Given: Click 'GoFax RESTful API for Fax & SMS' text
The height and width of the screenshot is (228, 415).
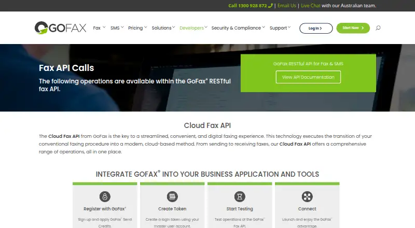Looking at the screenshot, I should [x=308, y=64].
